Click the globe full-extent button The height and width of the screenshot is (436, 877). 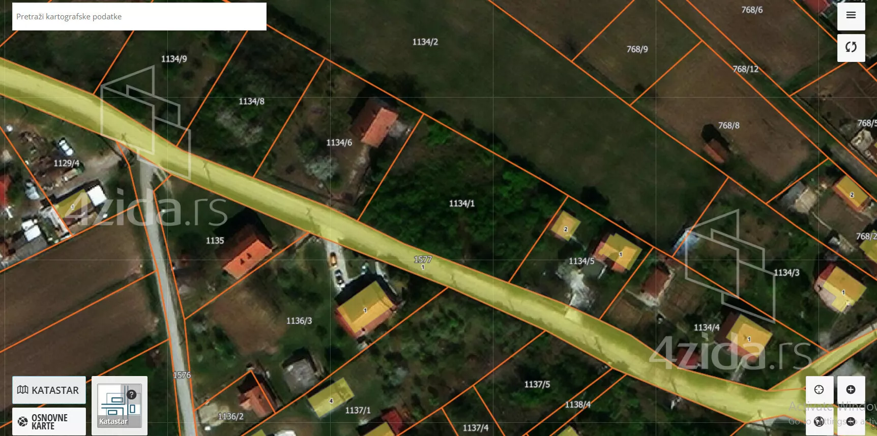[819, 421]
